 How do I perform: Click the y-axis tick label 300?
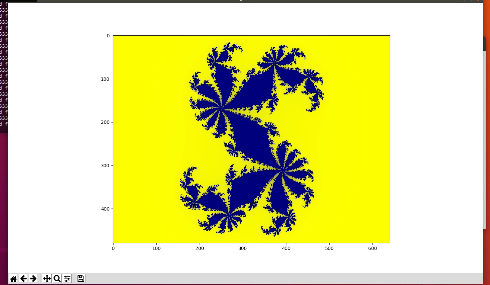tap(105, 166)
